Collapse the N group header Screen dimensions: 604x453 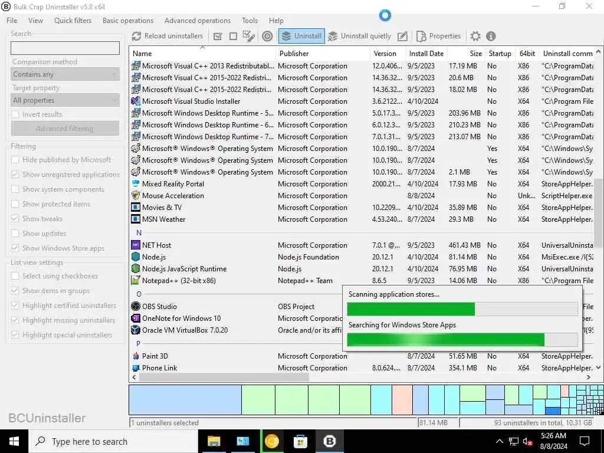click(x=139, y=232)
